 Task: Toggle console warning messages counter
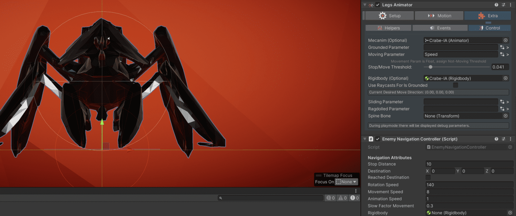tap(343, 198)
